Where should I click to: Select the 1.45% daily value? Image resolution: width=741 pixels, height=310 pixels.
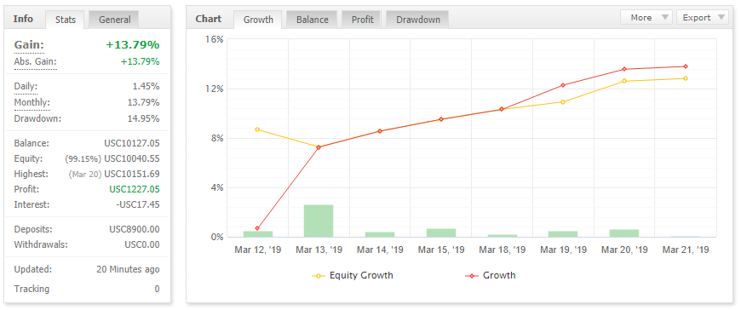[x=146, y=87]
